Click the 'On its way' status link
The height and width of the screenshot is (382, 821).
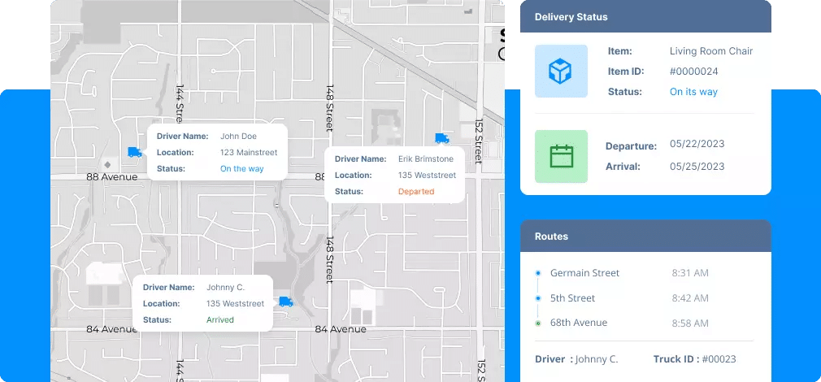pyautogui.click(x=693, y=92)
